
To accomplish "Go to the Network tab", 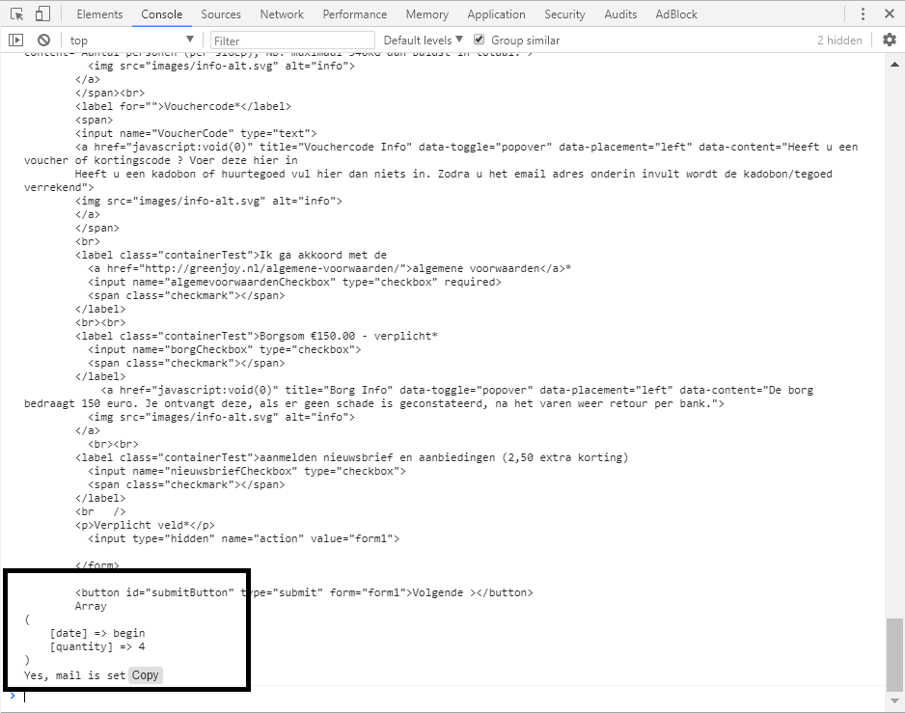I will point(282,14).
